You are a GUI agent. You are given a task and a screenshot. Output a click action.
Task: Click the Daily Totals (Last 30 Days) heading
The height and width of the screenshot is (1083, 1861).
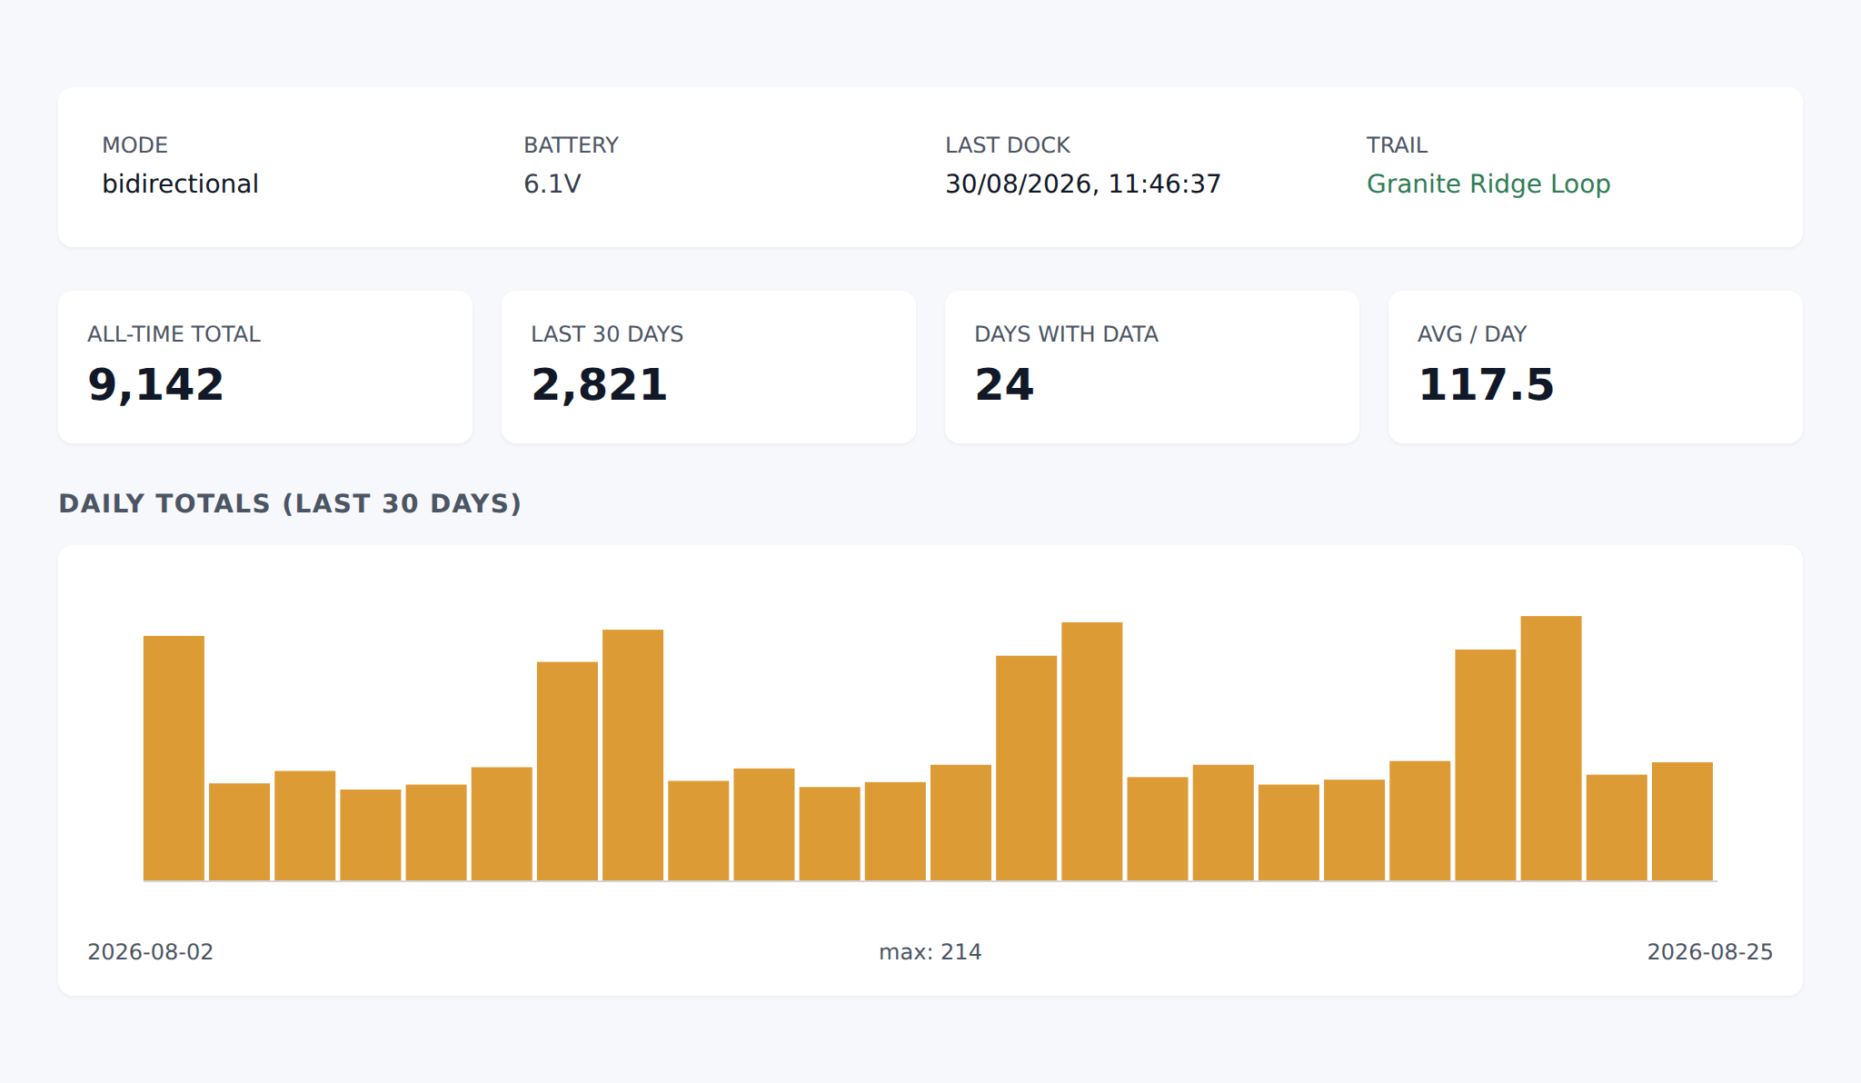point(290,503)
